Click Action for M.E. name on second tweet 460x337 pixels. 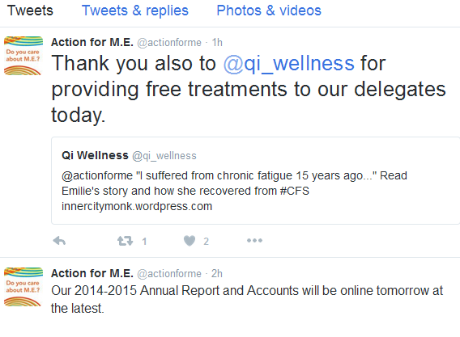tap(92, 273)
